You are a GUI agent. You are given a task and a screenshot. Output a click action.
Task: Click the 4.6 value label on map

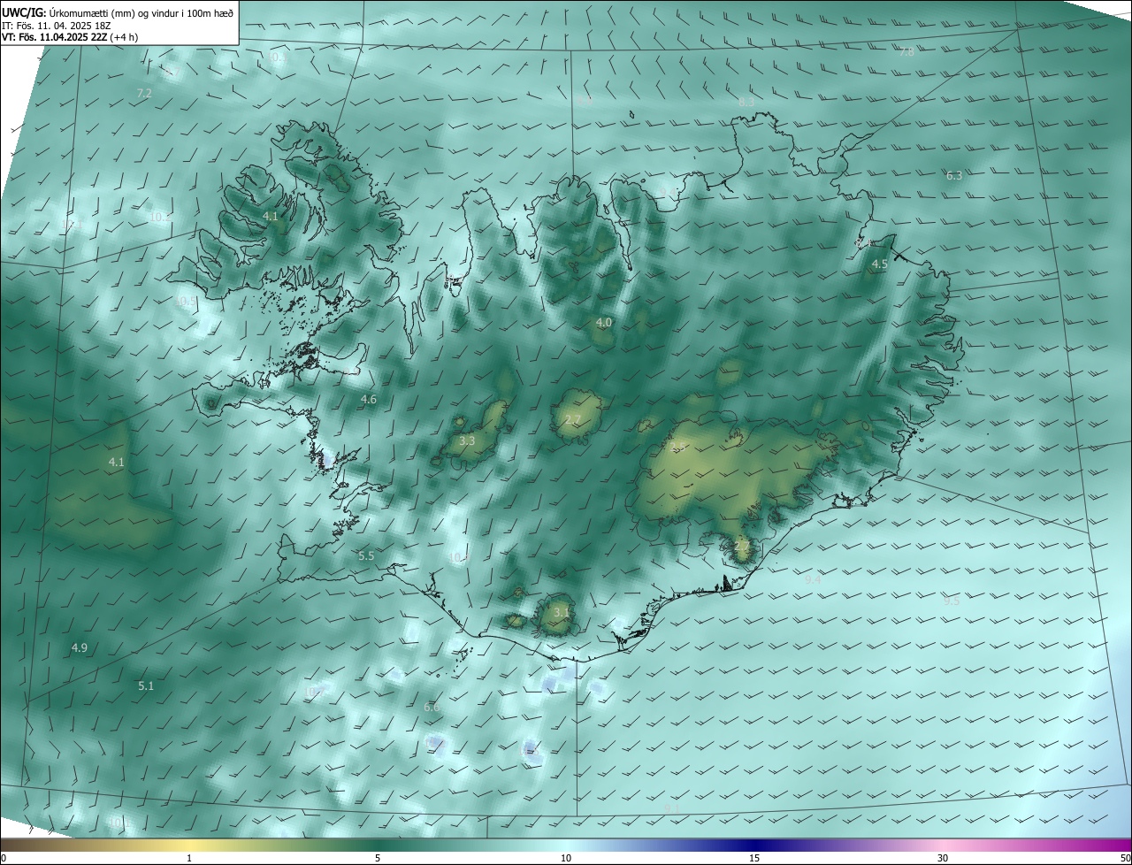pyautogui.click(x=368, y=400)
